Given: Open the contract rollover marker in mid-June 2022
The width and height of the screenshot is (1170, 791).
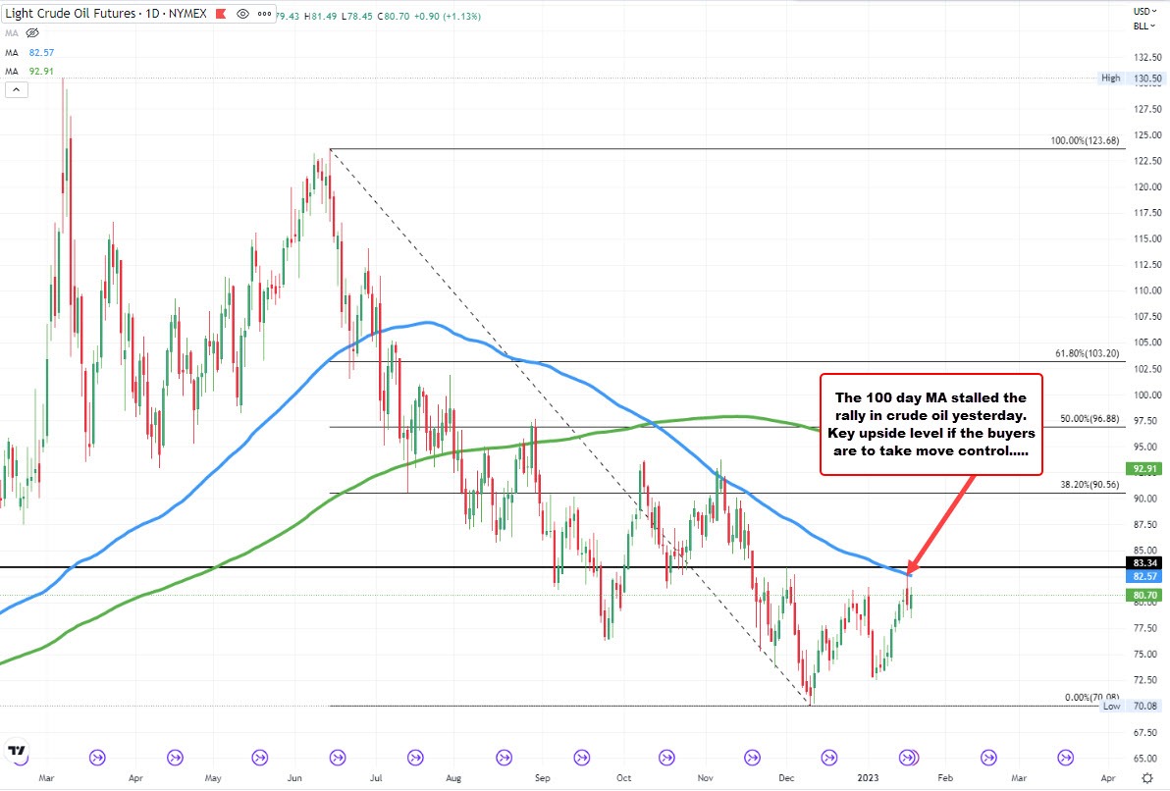Looking at the screenshot, I should click(x=338, y=759).
